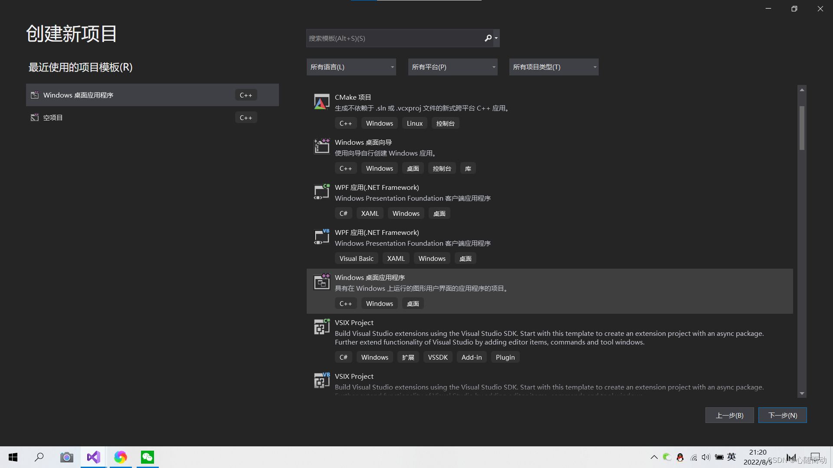Select the CMake 项目 template icon
Screen dimensions: 833x468
point(321,102)
